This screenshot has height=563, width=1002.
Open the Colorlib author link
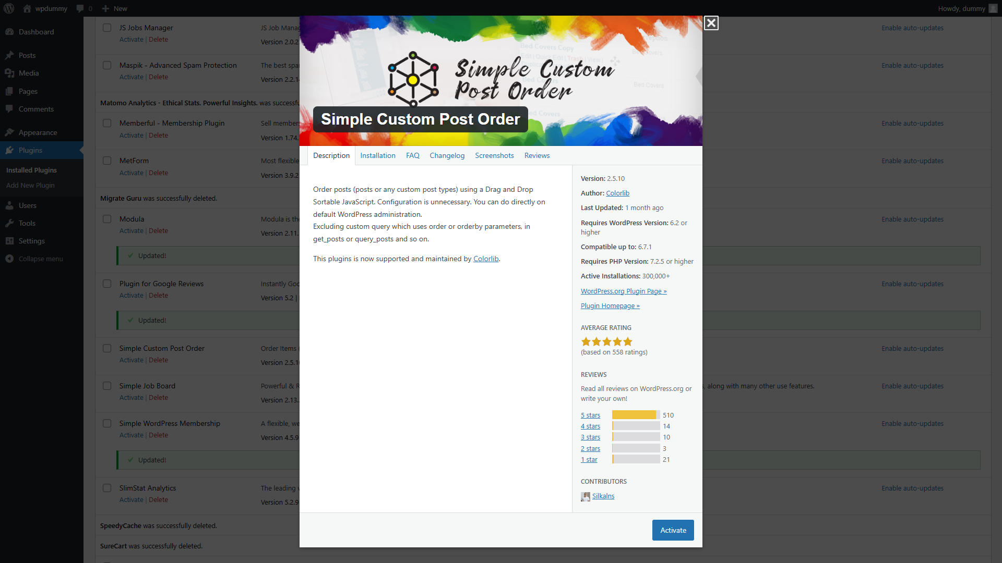tap(617, 193)
